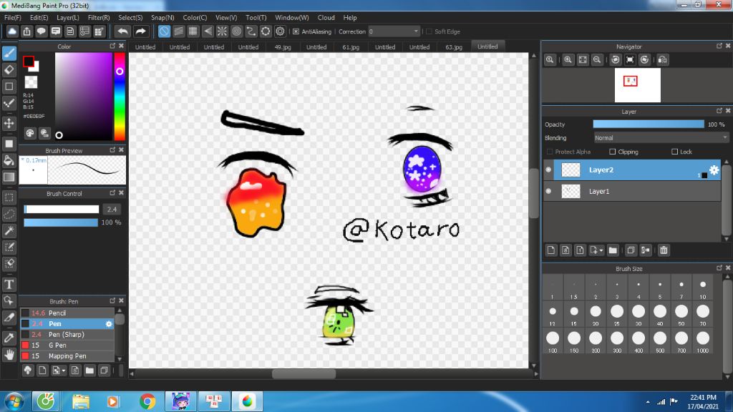Choose brush size 1000 preset
Image resolution: width=733 pixels, height=412 pixels.
click(x=703, y=341)
